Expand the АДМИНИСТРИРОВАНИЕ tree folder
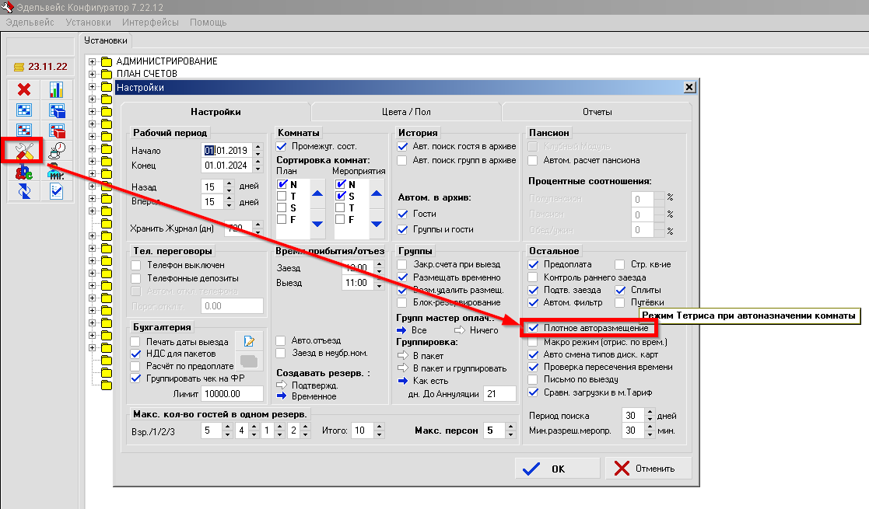869x509 pixels. (x=93, y=61)
